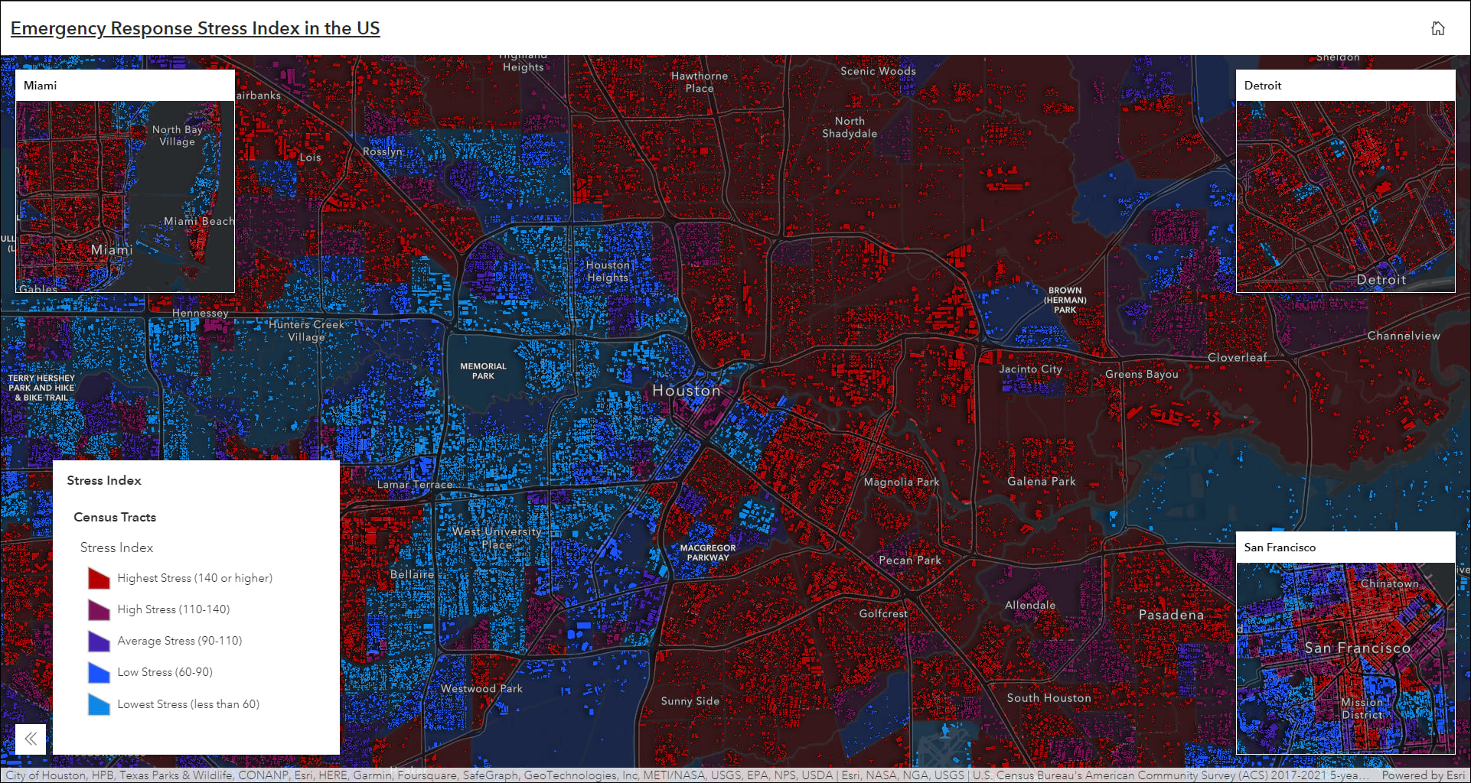The width and height of the screenshot is (1471, 783).
Task: Click the Census Tracts layer label
Action: (115, 517)
